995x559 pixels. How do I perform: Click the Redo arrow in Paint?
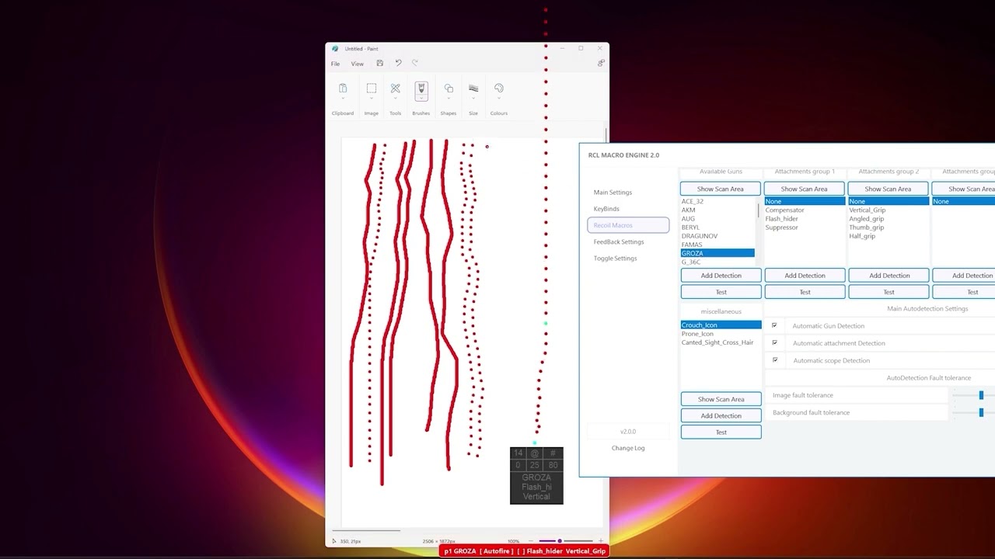coord(415,63)
